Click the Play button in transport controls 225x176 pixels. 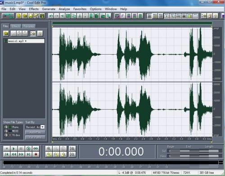13,148
